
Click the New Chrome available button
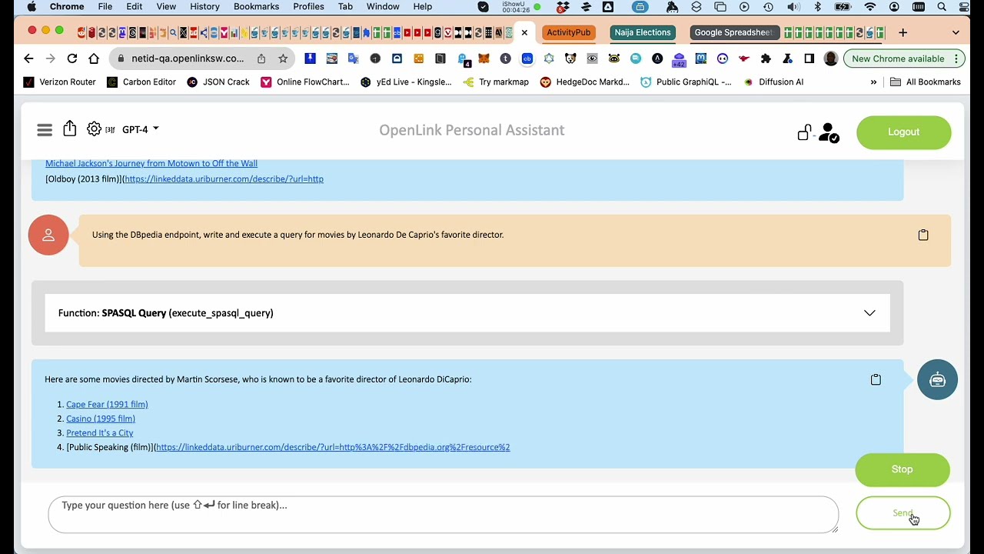[903, 58]
